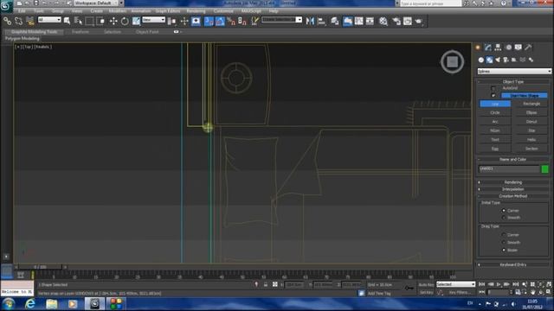Click the time slider handle
The height and width of the screenshot is (311, 554).
[x=41, y=267]
